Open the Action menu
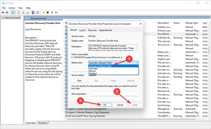Screen dimensions: 211x129 12,8
